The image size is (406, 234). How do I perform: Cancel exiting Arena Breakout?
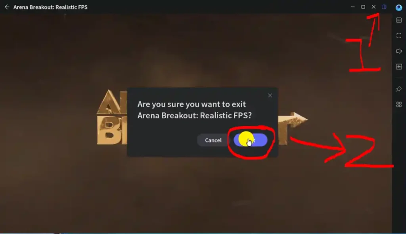coord(213,140)
